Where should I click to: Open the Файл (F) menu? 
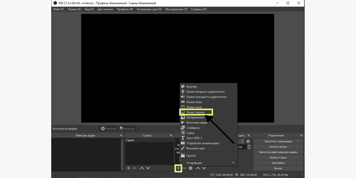pyautogui.click(x=59, y=9)
